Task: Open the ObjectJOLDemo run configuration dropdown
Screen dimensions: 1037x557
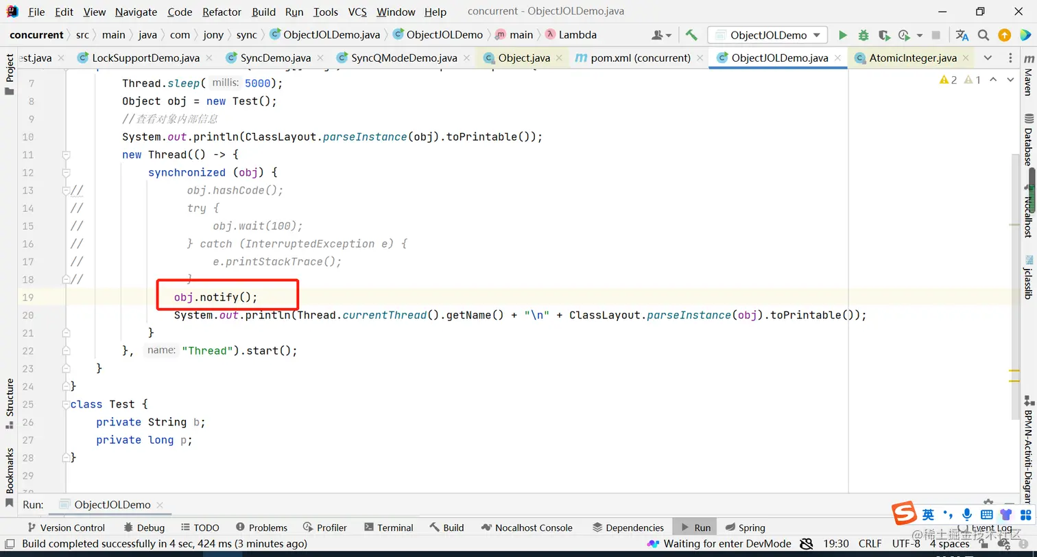Action: pyautogui.click(x=767, y=35)
